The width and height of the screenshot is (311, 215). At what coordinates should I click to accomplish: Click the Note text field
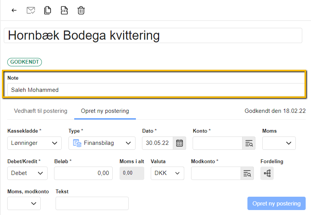pos(155,90)
